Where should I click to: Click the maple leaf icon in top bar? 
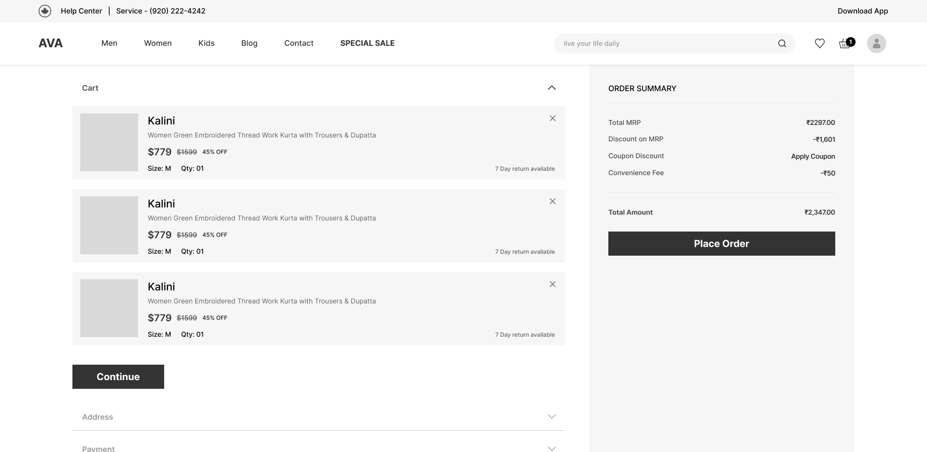point(45,11)
